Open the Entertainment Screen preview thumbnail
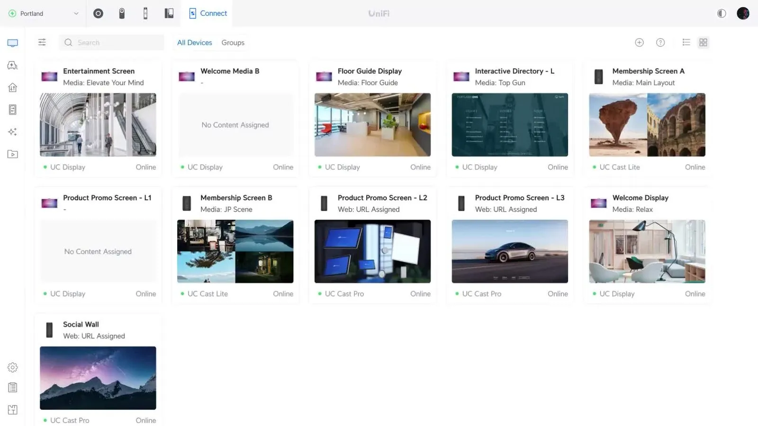 pos(98,124)
